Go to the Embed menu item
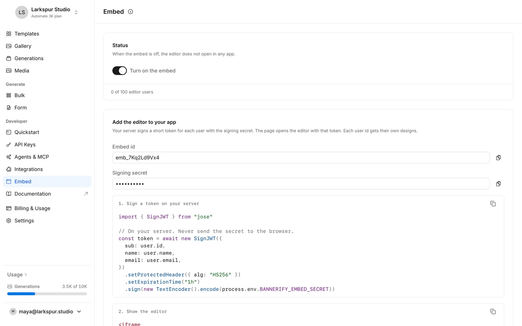The height and width of the screenshot is (326, 522). tap(47, 182)
